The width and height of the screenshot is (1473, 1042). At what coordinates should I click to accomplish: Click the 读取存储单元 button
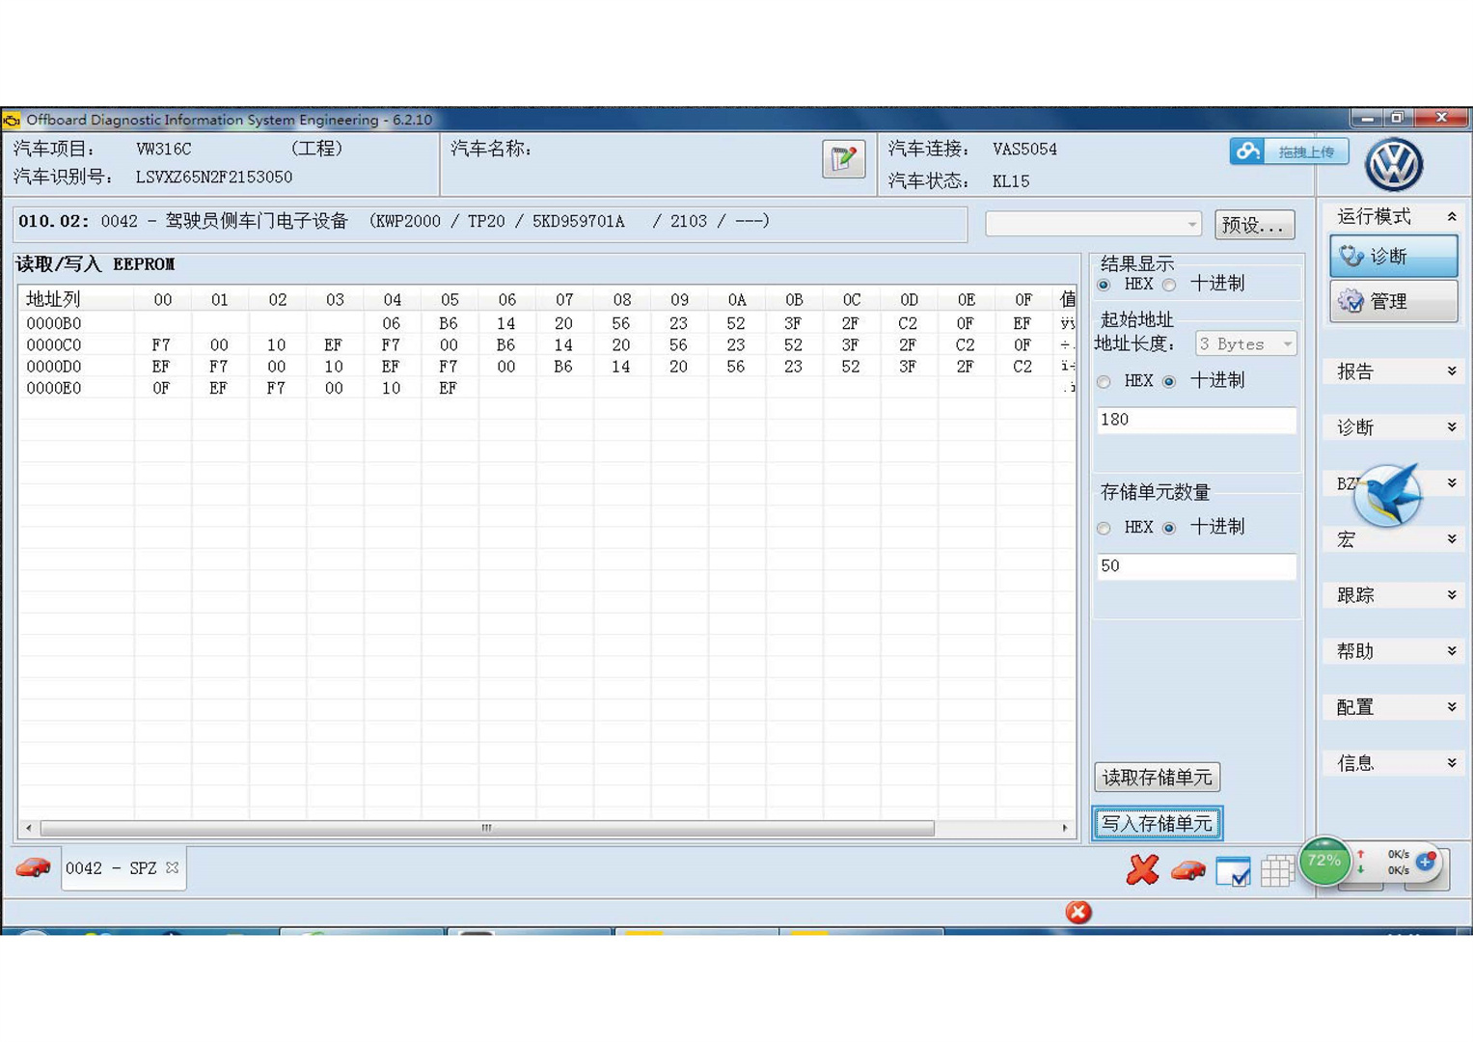point(1157,777)
